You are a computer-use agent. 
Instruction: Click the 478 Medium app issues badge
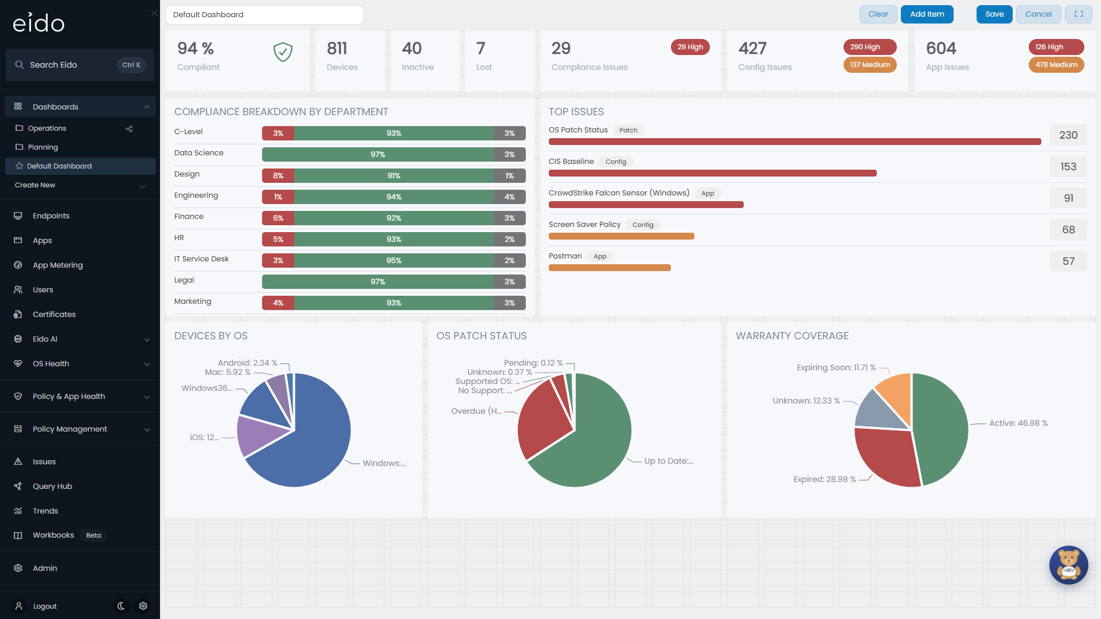coord(1056,65)
